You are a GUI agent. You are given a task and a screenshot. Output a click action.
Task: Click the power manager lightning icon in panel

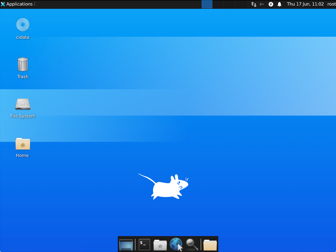[x=271, y=4]
